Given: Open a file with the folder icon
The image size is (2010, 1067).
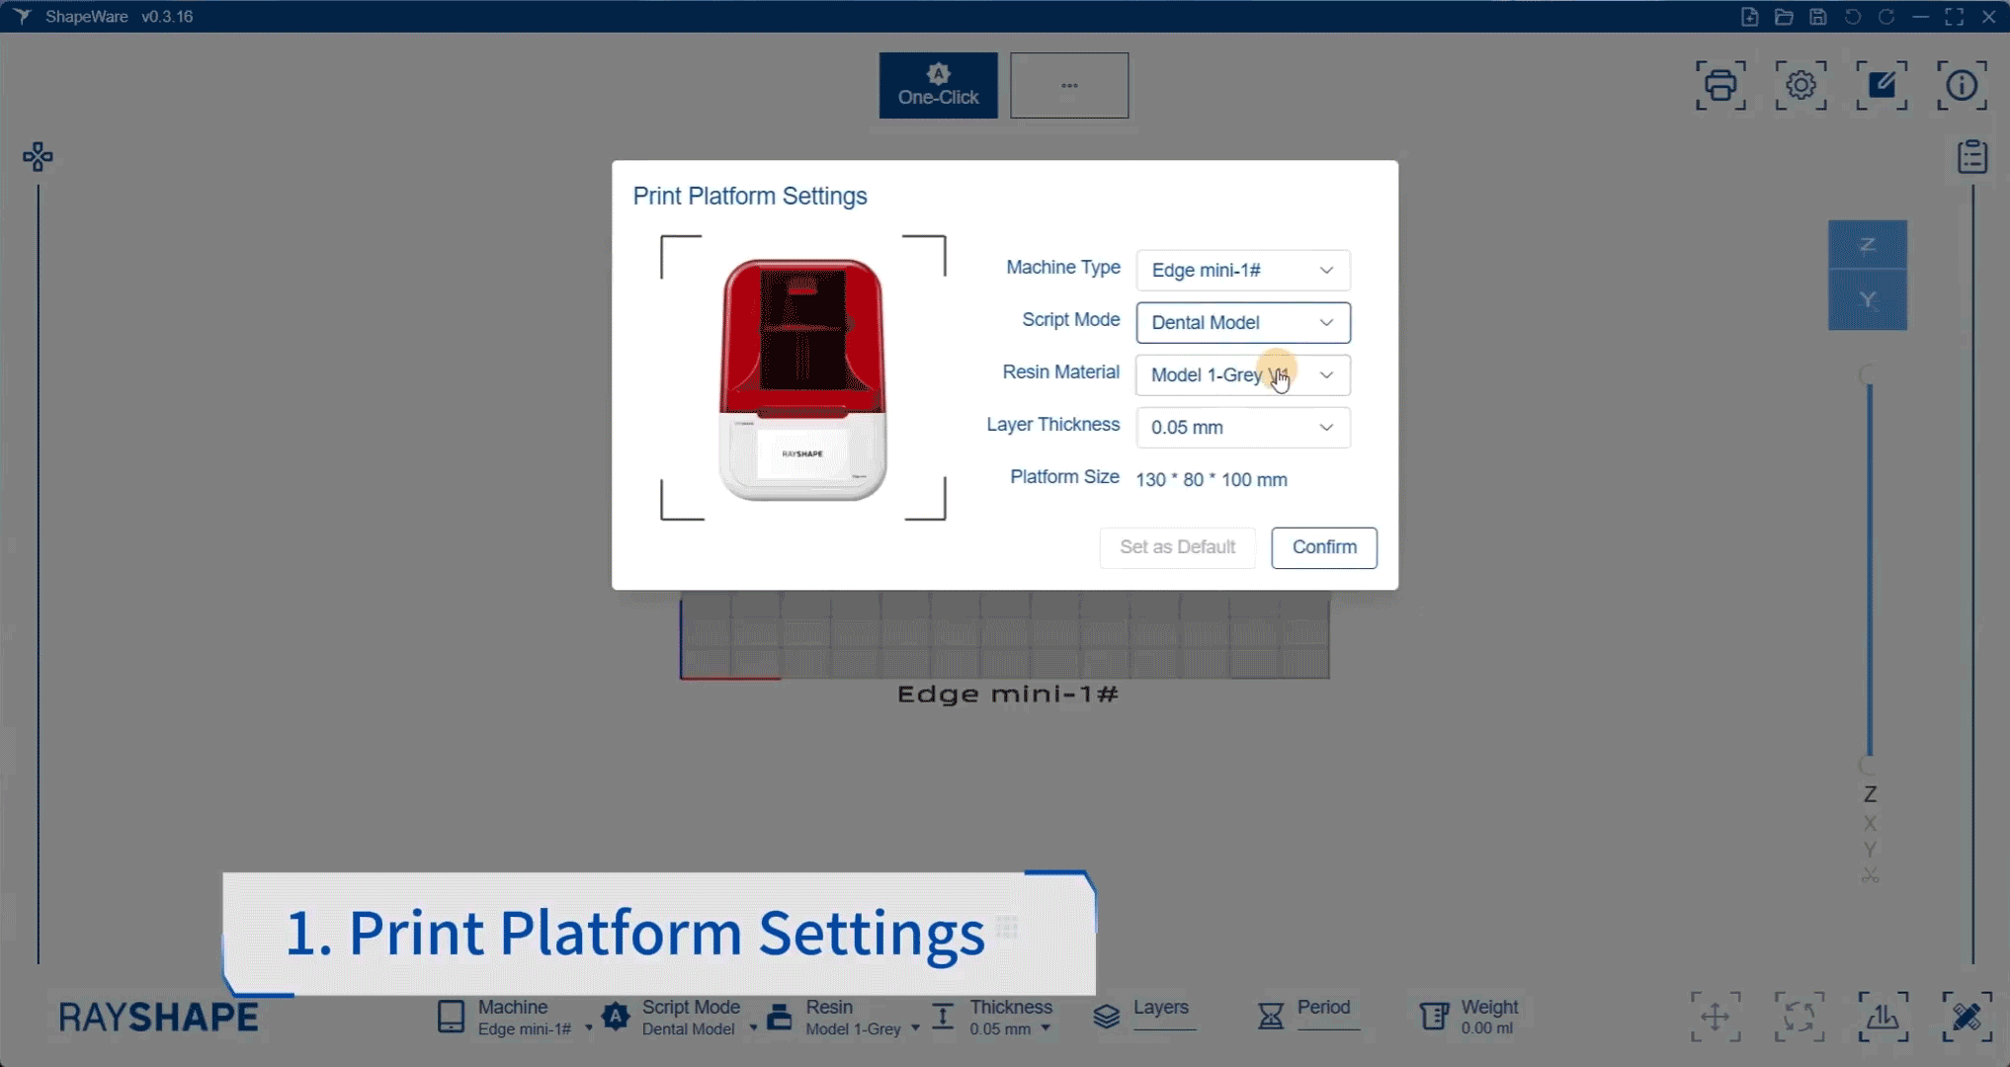Looking at the screenshot, I should click(x=1784, y=16).
